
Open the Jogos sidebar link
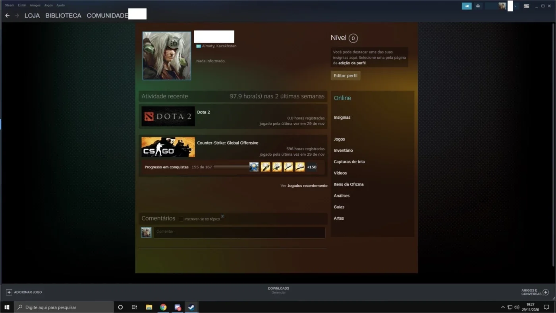click(339, 139)
